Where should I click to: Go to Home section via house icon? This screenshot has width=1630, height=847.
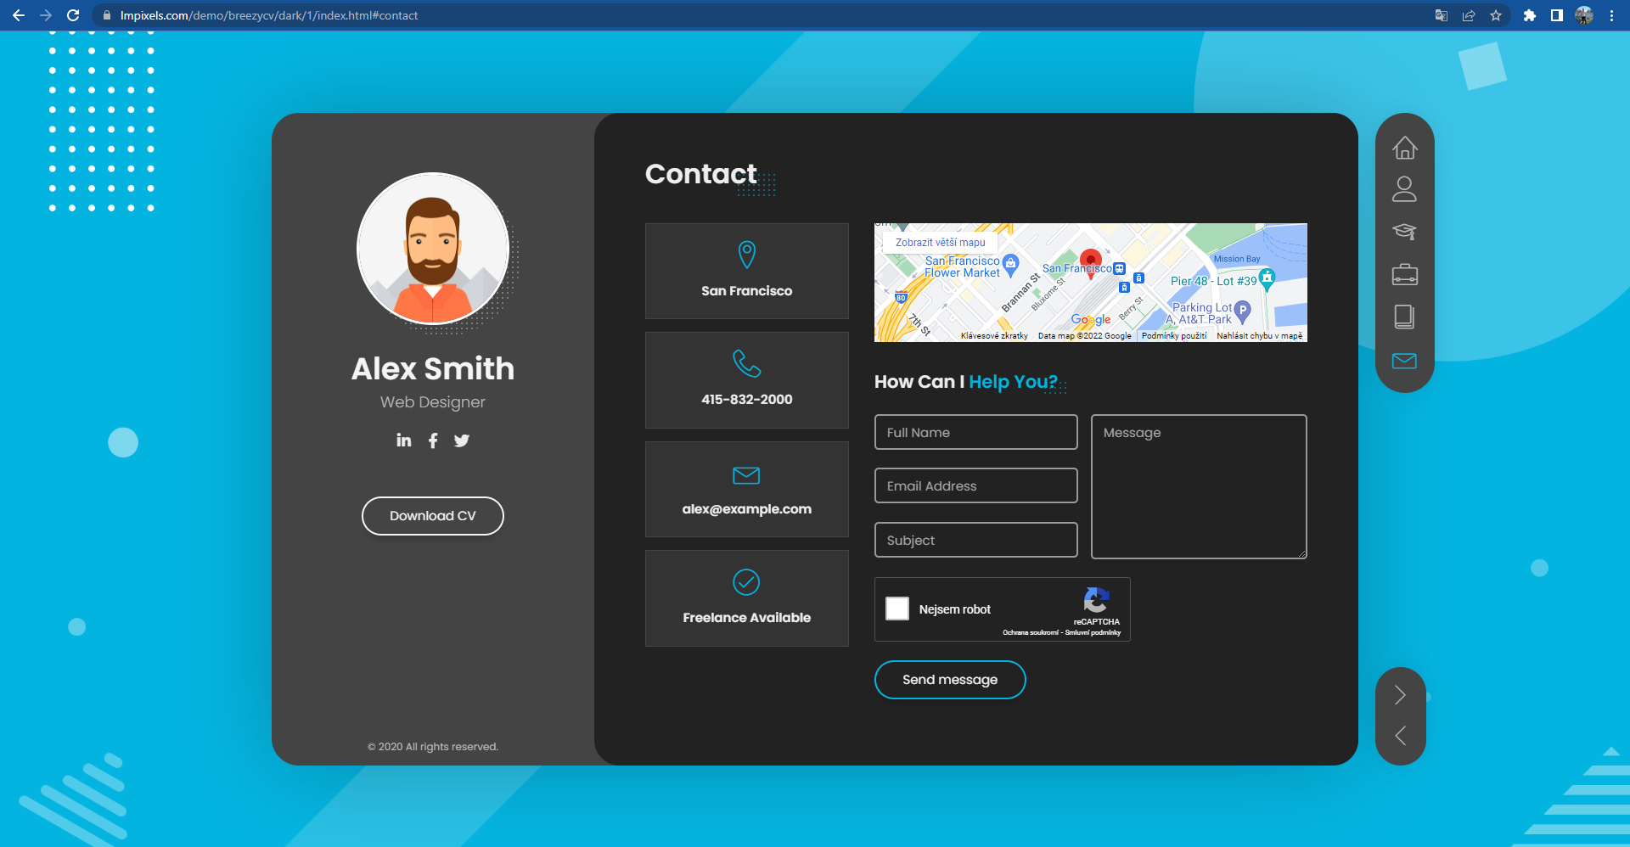1404,148
